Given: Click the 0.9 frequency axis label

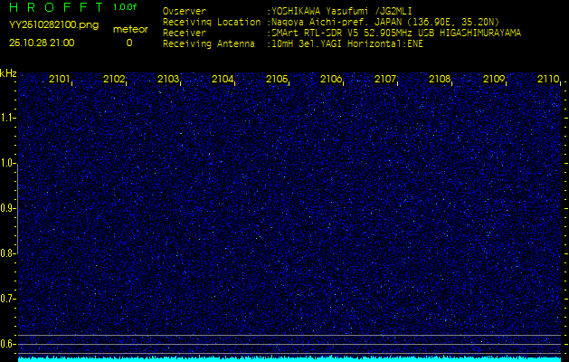Looking at the screenshot, I should click(x=8, y=208).
